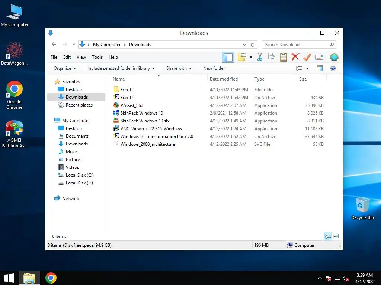Click the yellow folder options toolbar icon
Viewport: 381px width, 285px height.
point(242,57)
